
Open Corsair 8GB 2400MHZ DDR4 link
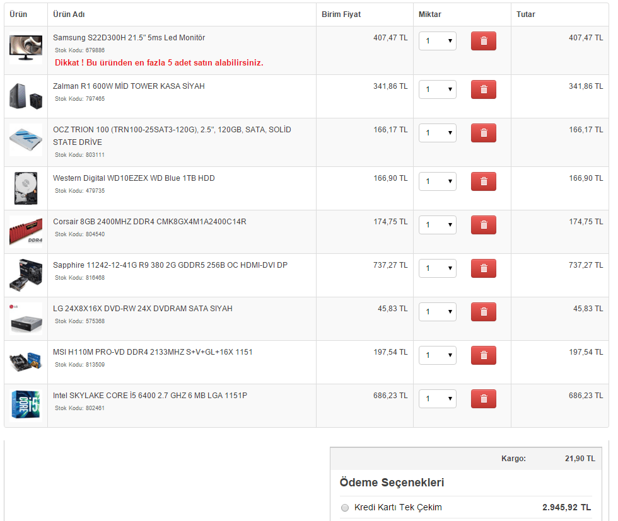(150, 222)
